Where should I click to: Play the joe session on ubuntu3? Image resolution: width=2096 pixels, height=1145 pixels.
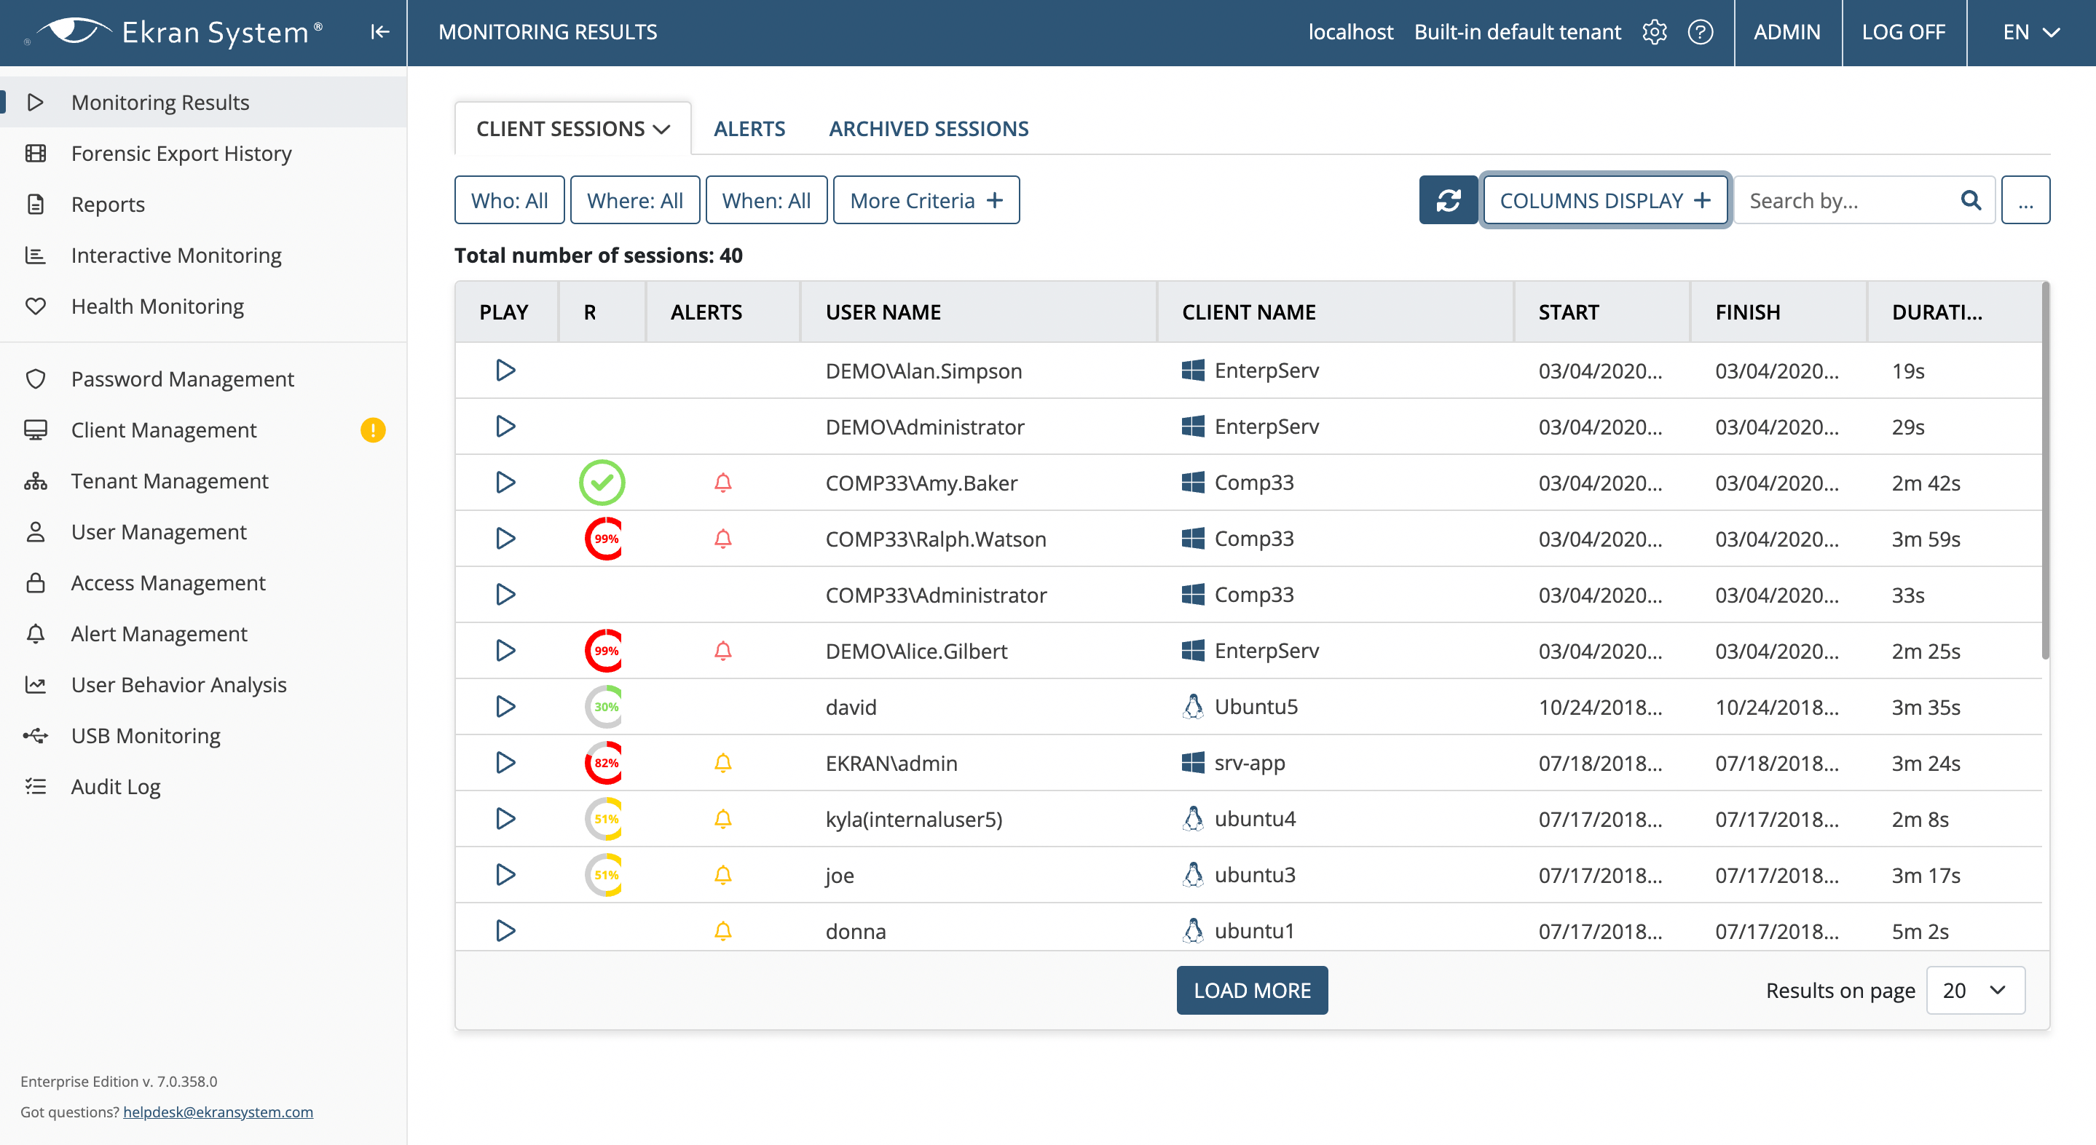505,876
